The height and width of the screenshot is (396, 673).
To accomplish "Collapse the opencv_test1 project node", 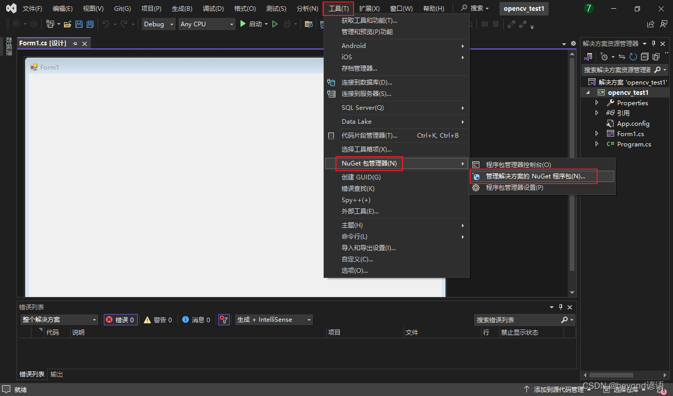I will (x=587, y=93).
